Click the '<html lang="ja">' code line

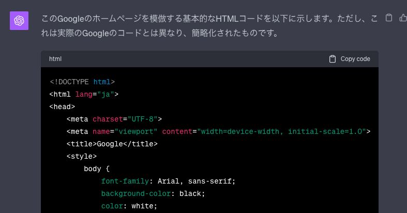[x=84, y=94]
